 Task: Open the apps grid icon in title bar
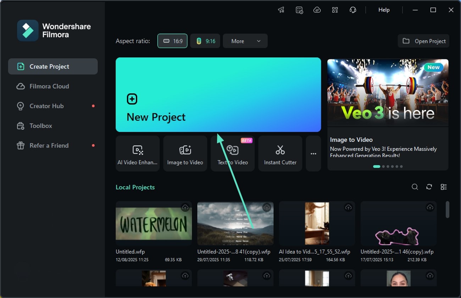335,10
